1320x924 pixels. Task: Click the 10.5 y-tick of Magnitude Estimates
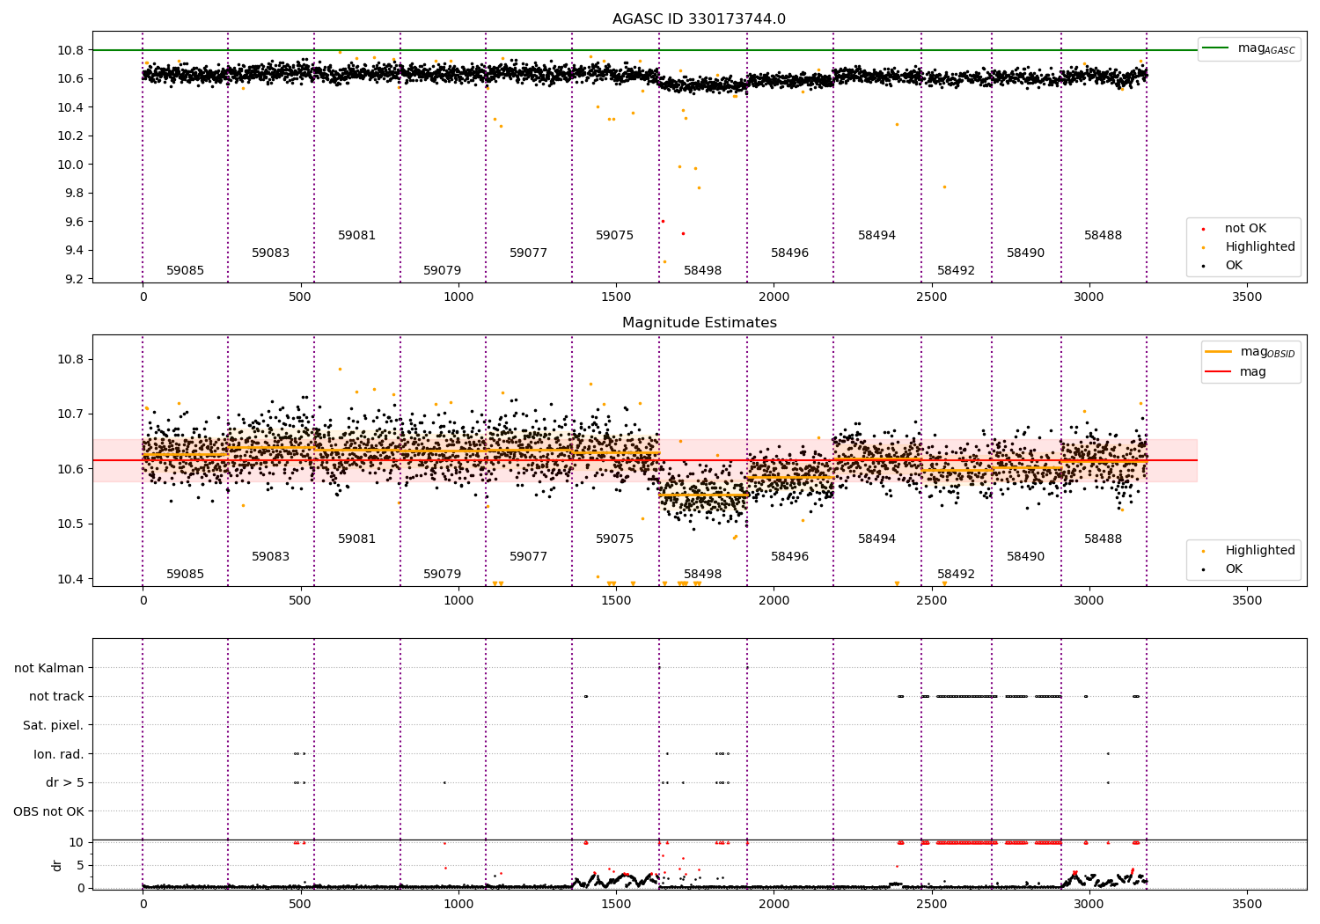[70, 524]
